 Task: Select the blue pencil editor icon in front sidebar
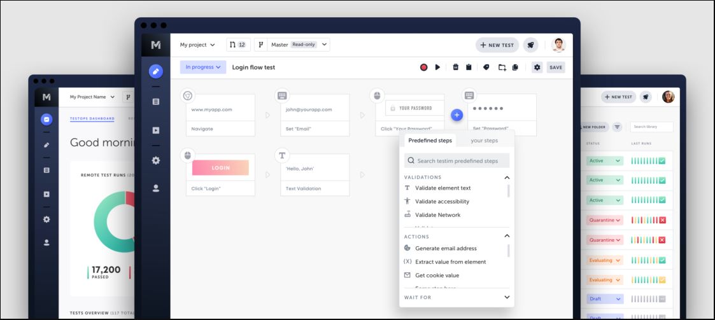[x=156, y=71]
